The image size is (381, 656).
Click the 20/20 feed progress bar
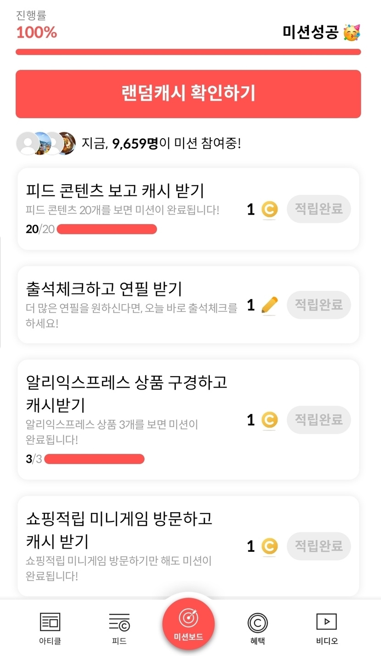coord(106,229)
